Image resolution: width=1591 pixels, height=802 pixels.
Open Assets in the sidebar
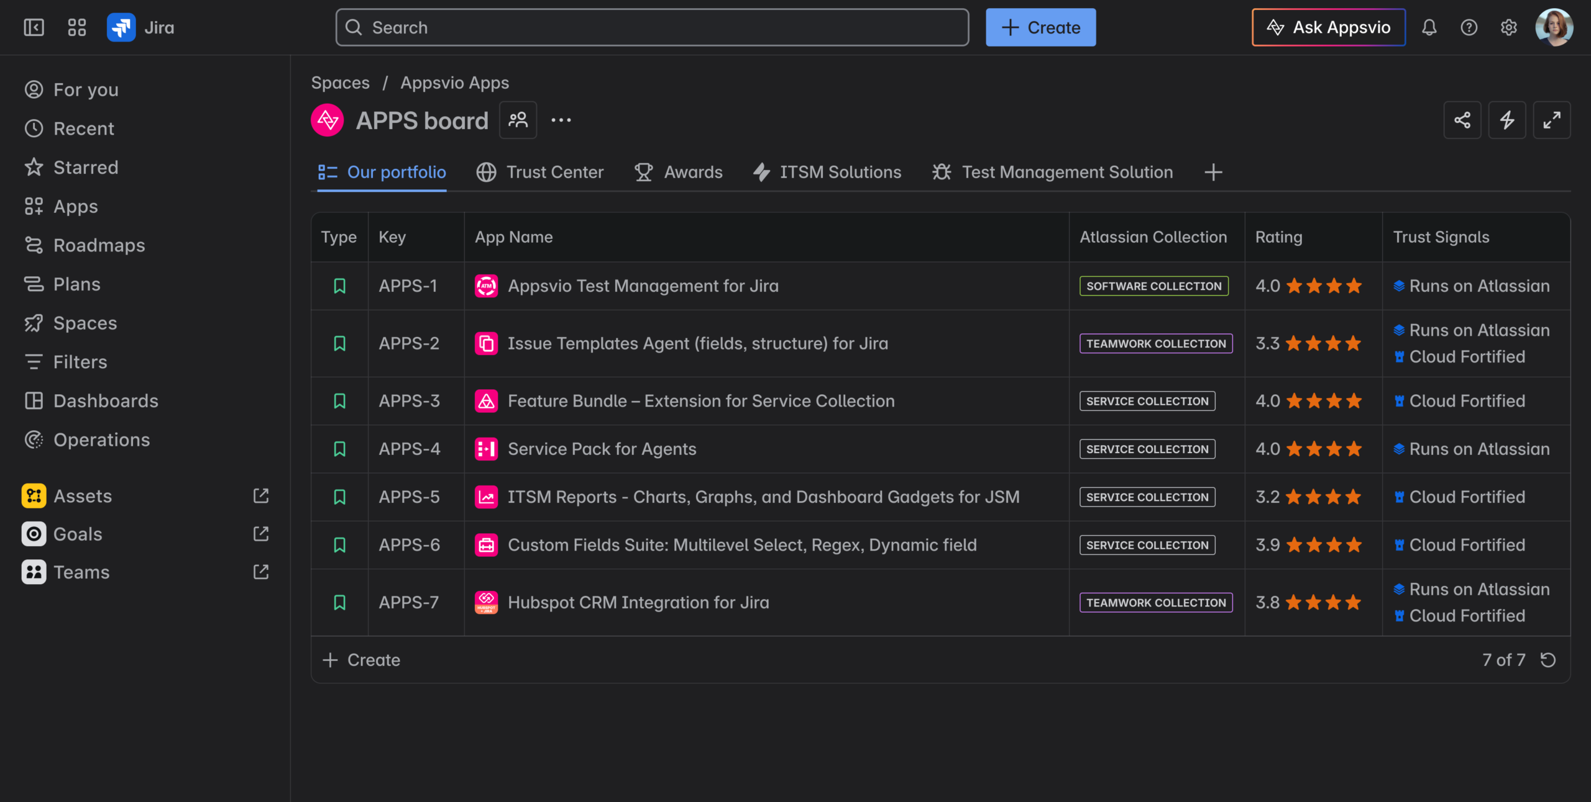tap(83, 496)
